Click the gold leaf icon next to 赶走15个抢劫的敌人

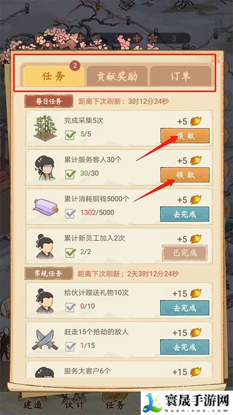click(196, 332)
